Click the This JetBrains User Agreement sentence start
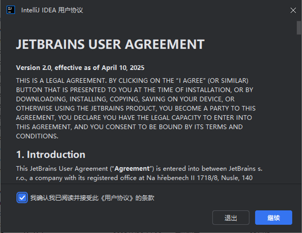This screenshot has height=233, width=302. [62, 169]
